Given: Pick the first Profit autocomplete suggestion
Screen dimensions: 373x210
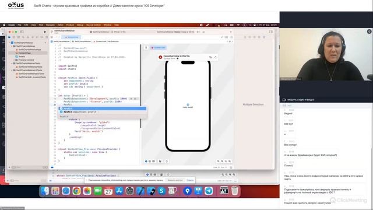Looking at the screenshot, I should pyautogui.click(x=103, y=108).
